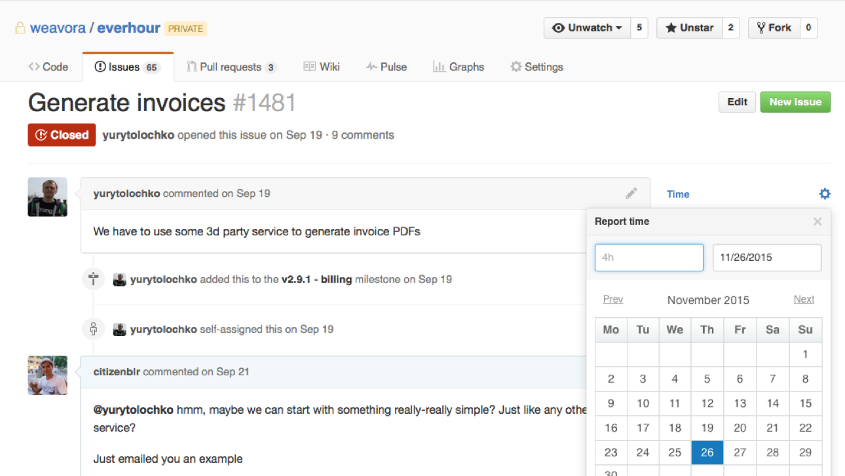Image resolution: width=845 pixels, height=476 pixels.
Task: Select November 21 in calendar
Action: click(x=772, y=428)
